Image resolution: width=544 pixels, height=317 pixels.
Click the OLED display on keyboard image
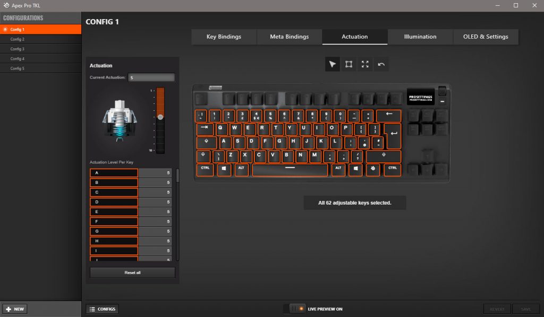click(x=421, y=98)
